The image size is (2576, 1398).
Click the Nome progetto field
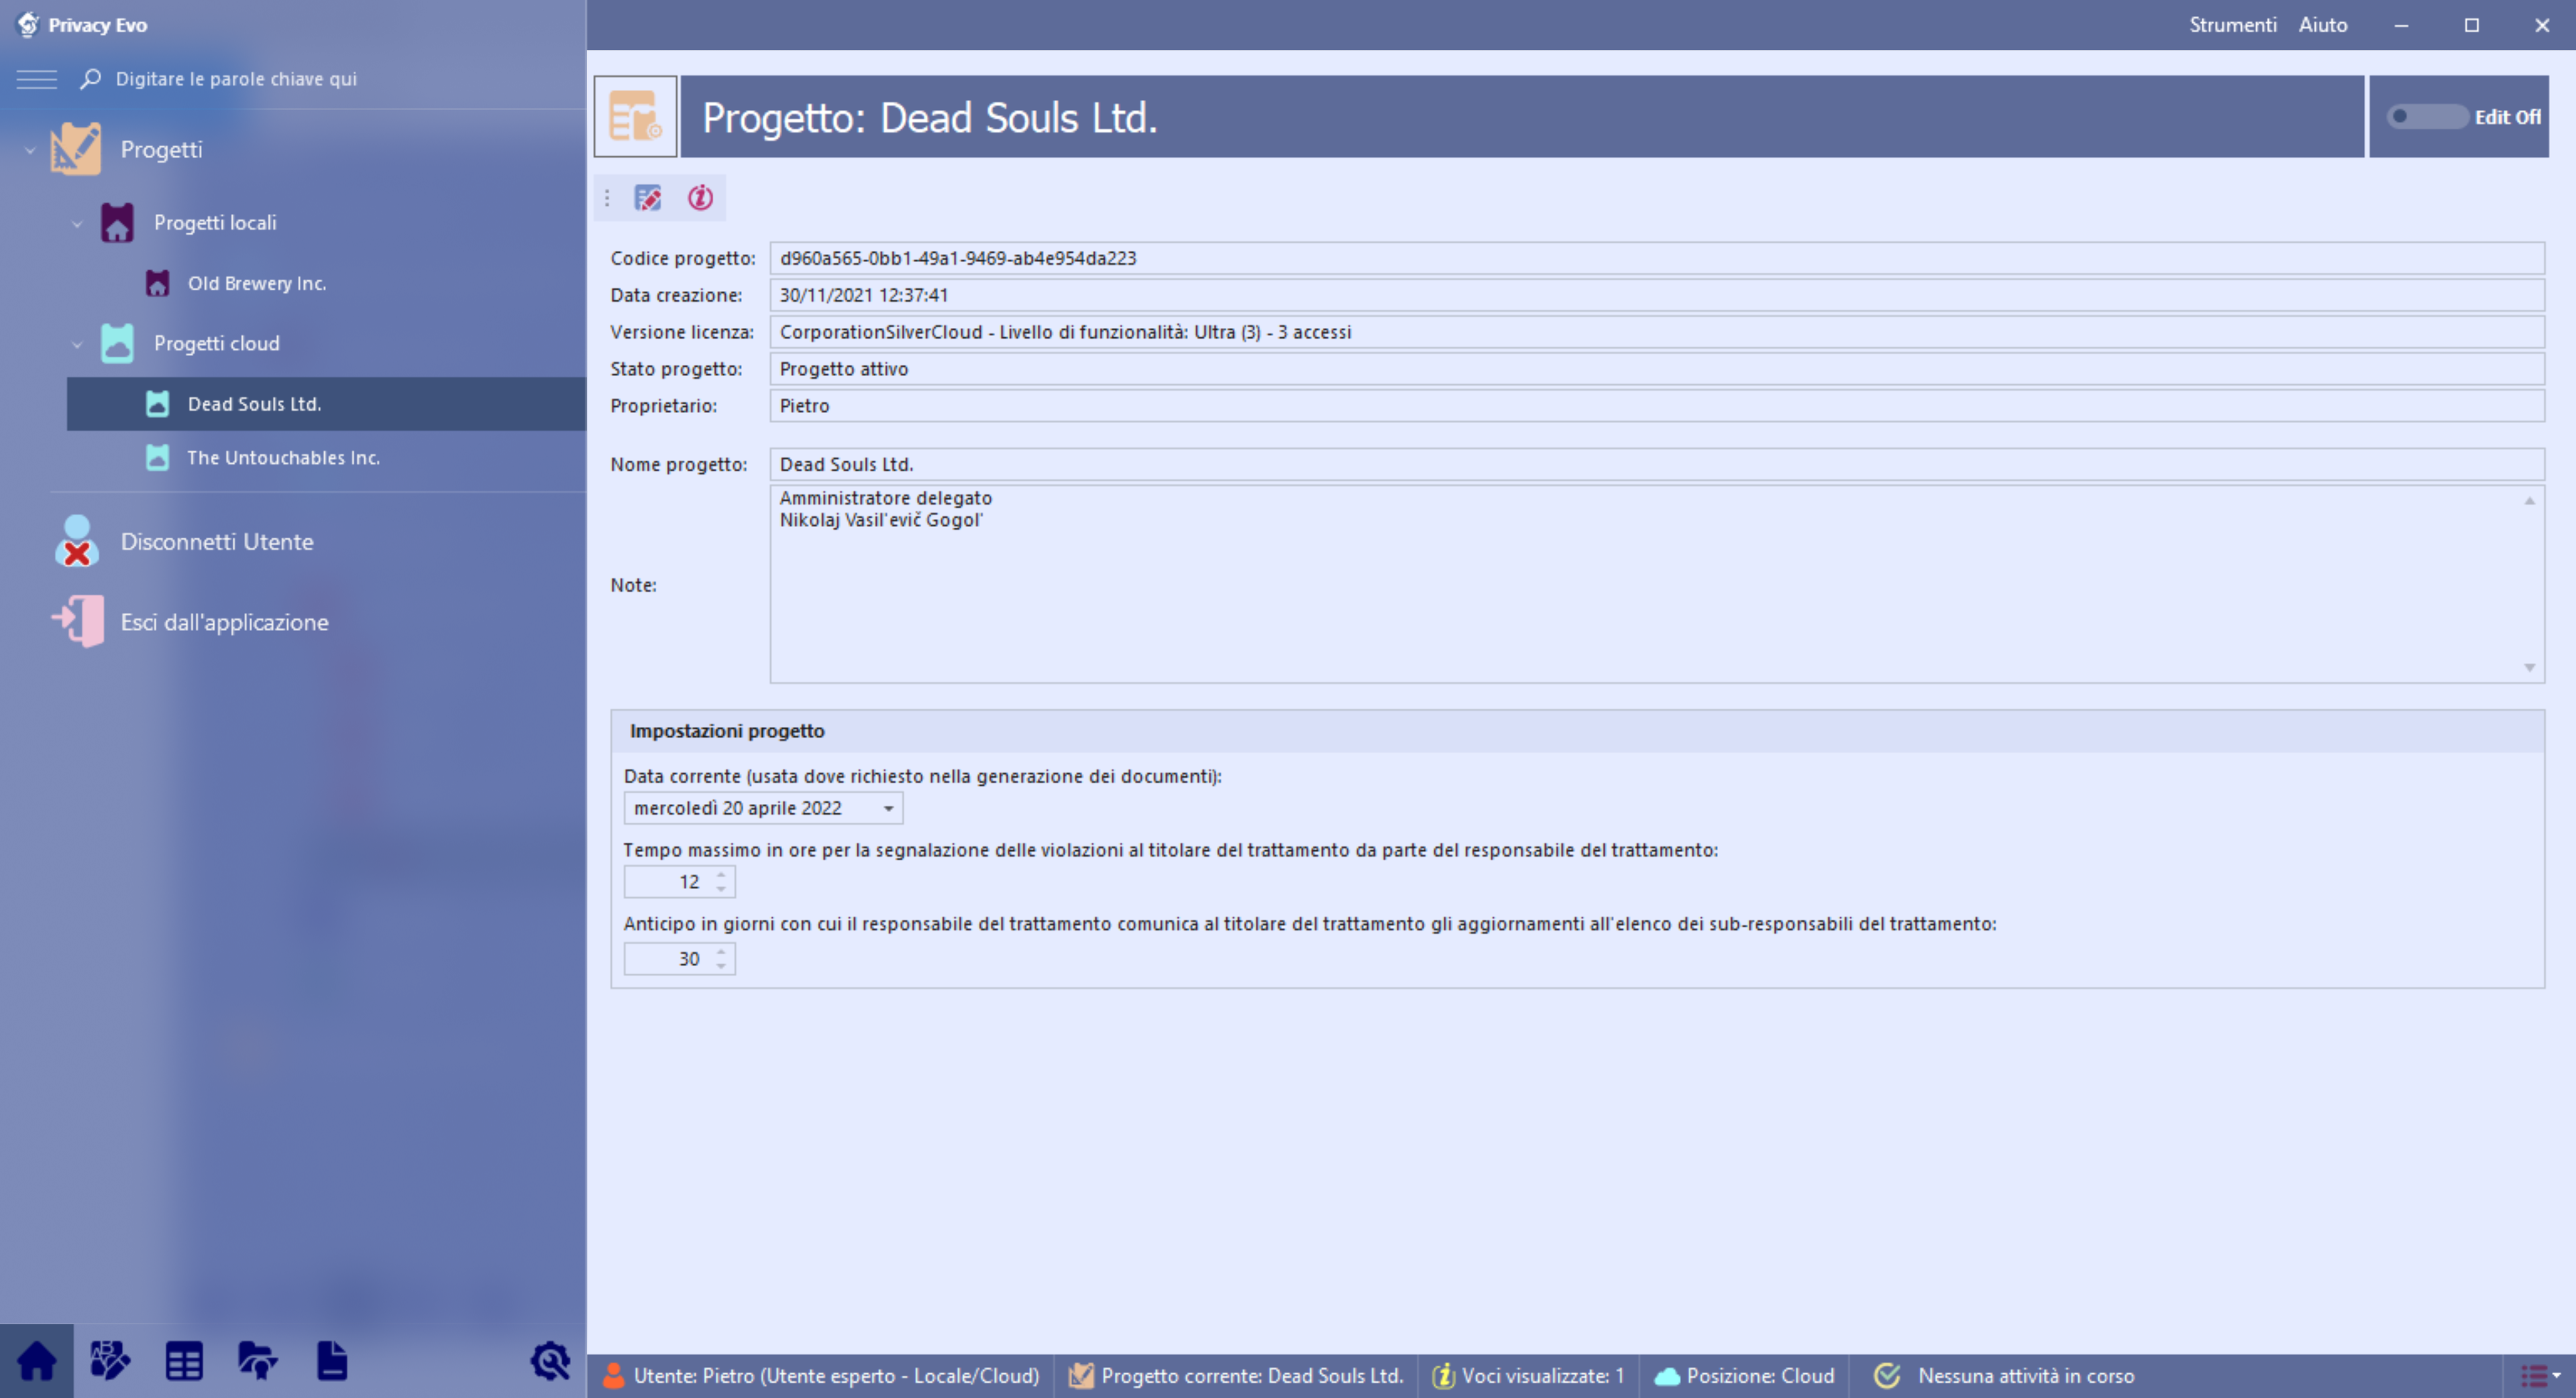pyautogui.click(x=1657, y=465)
